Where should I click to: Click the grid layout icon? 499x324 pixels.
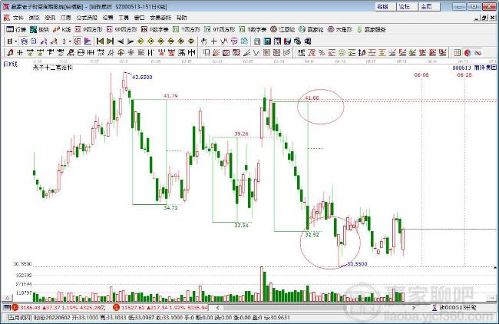[x=10, y=41]
